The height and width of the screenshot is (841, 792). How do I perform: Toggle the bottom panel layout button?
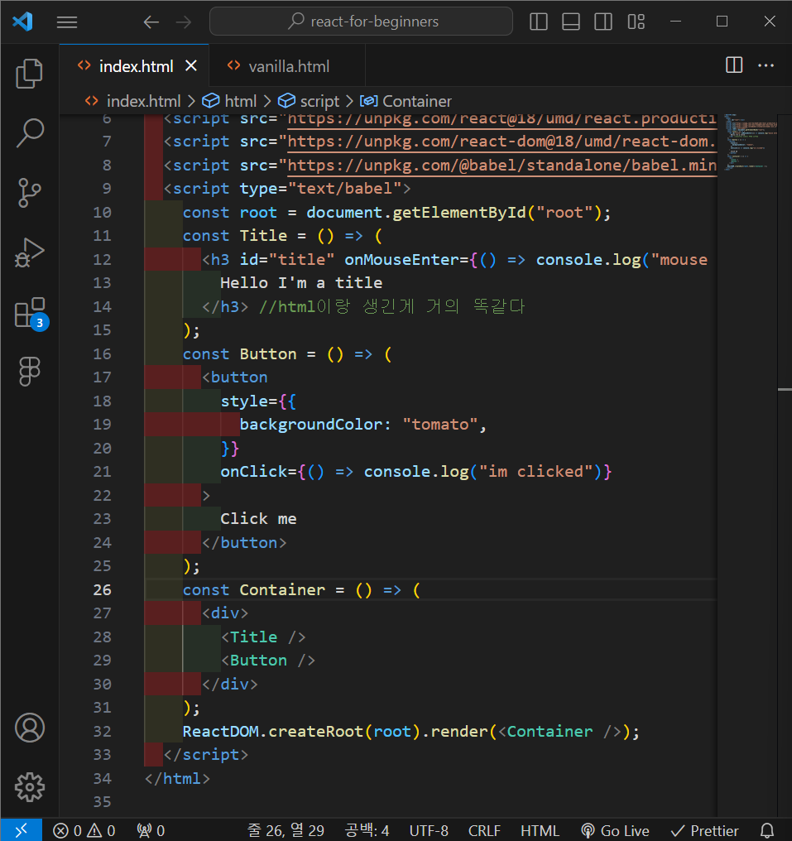[x=571, y=22]
